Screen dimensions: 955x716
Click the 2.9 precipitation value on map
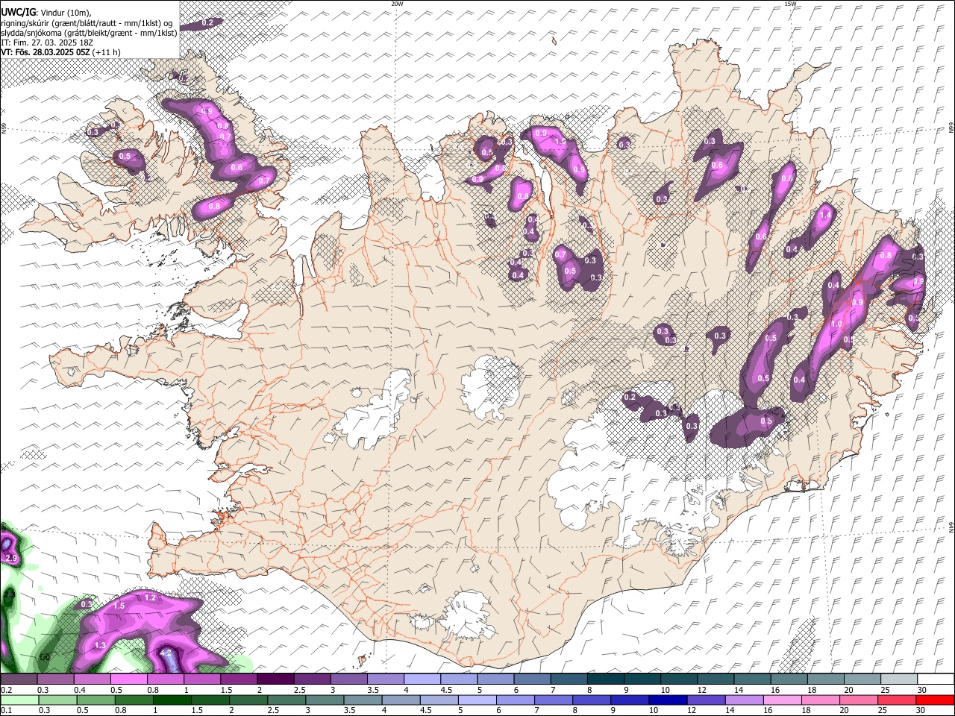click(x=10, y=558)
